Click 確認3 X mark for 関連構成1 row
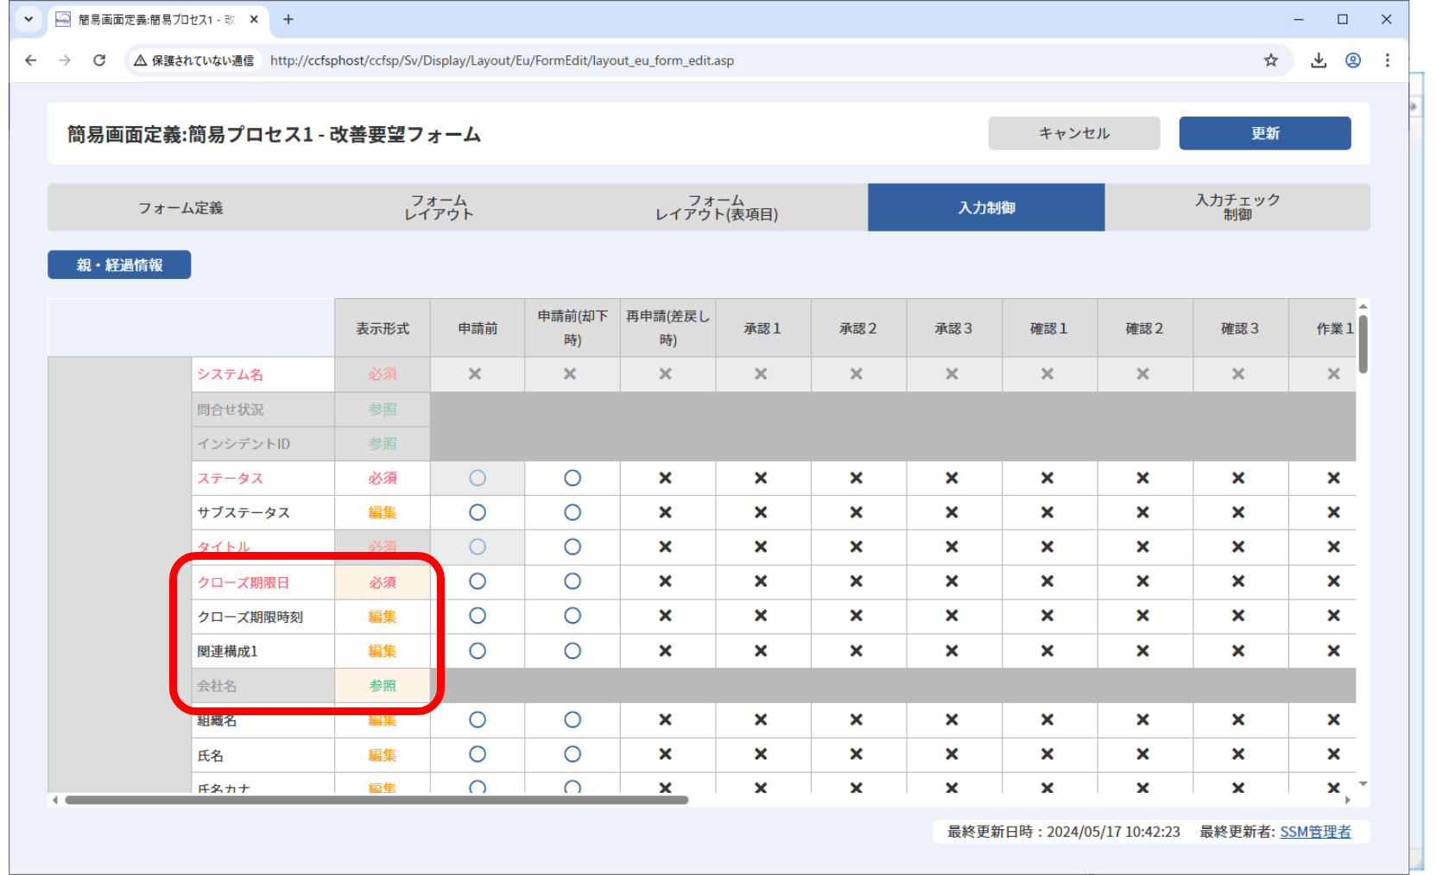The image size is (1436, 875). (x=1238, y=650)
